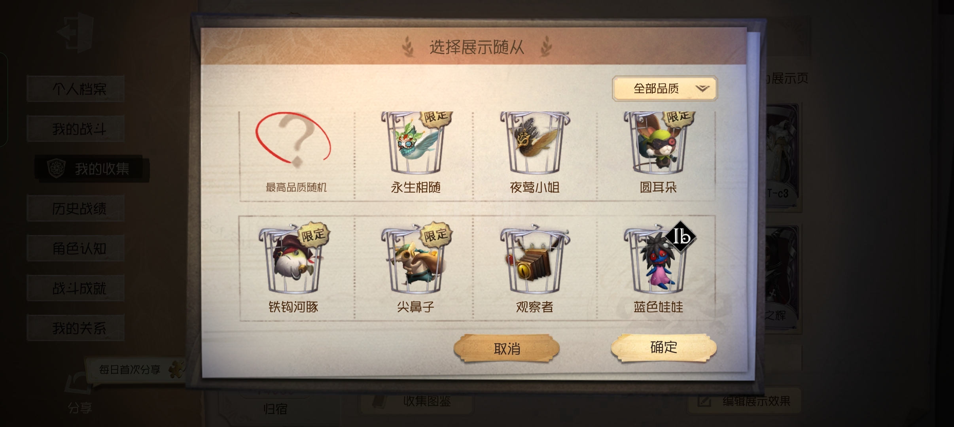Click the exit door icon
The image size is (954, 427).
76,32
